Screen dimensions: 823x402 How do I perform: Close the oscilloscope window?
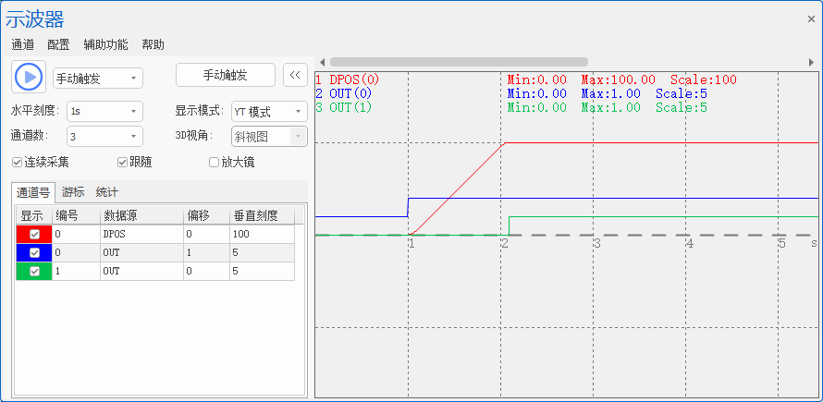coord(811,18)
